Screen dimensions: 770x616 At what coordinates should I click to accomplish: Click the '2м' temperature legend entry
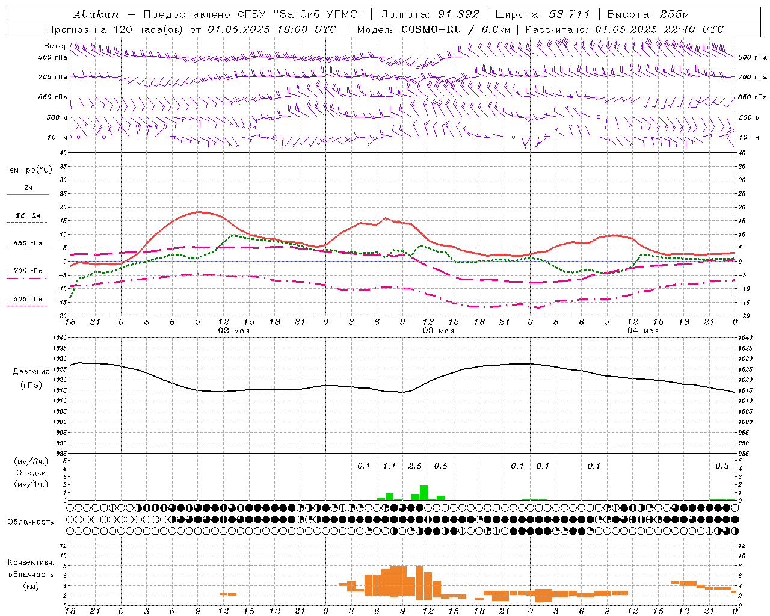click(x=28, y=188)
